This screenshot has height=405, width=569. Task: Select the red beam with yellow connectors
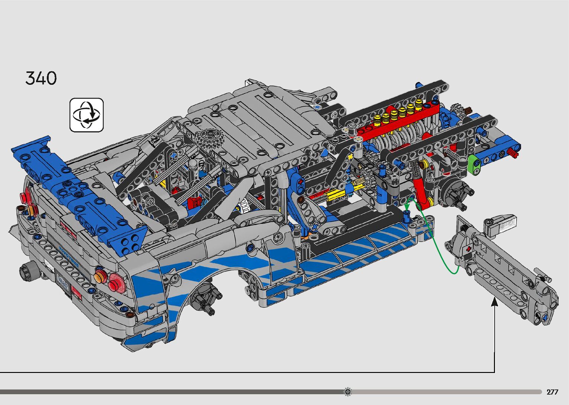398,120
